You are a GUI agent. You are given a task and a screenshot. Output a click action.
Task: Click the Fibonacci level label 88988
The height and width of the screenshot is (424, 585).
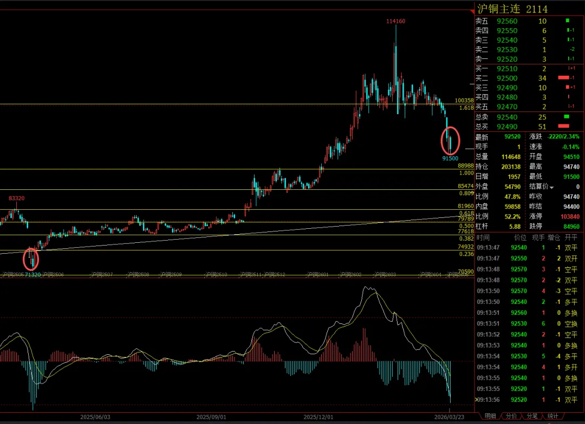[466, 166]
